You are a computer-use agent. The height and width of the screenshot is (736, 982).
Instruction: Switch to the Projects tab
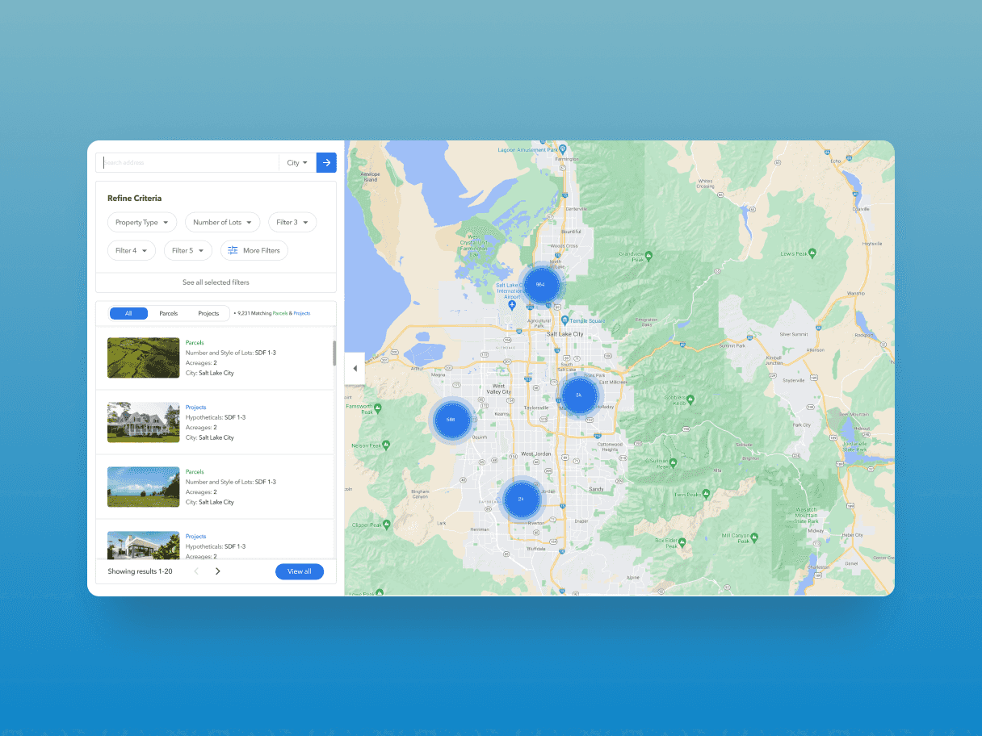point(208,313)
